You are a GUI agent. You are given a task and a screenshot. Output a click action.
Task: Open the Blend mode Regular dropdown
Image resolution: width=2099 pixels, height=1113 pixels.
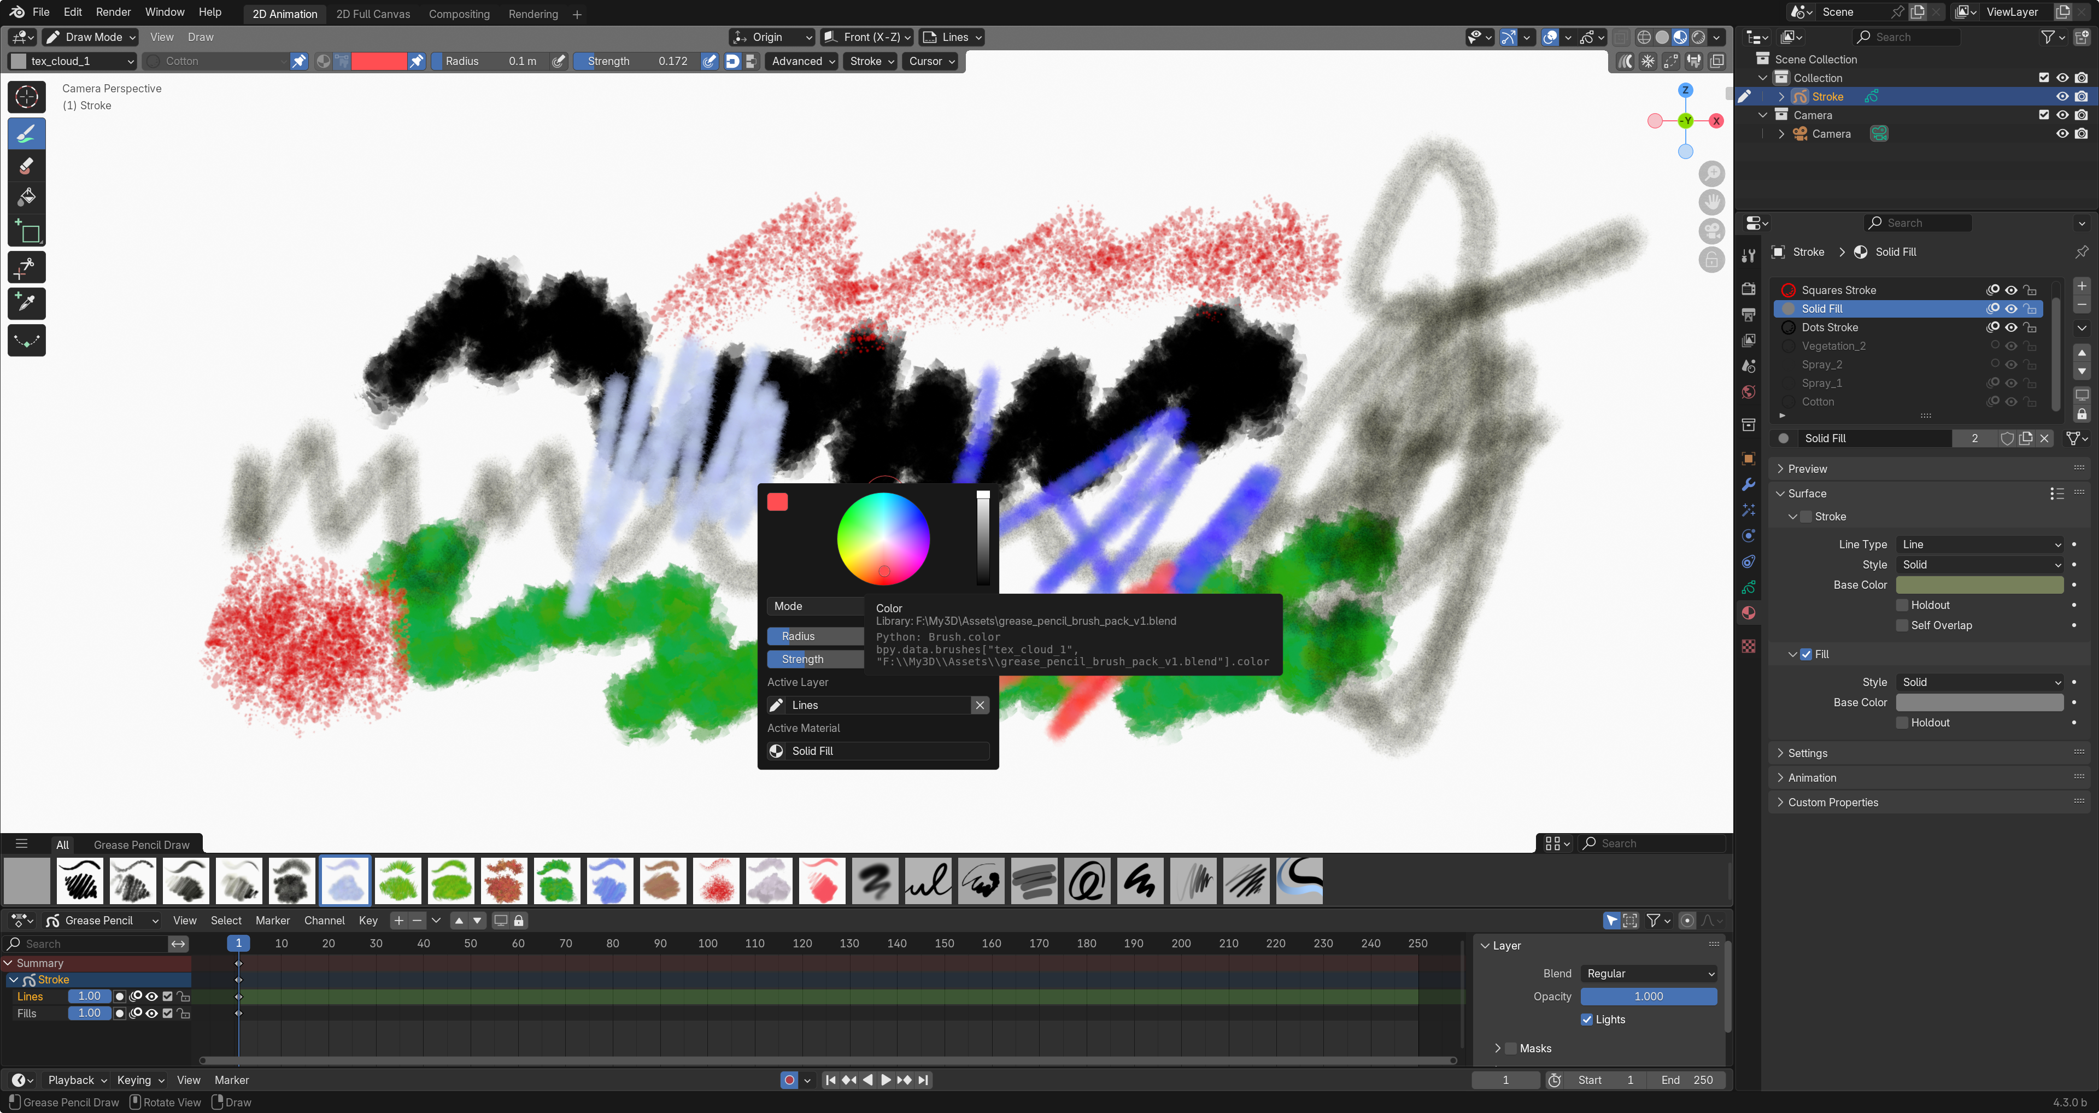point(1649,974)
